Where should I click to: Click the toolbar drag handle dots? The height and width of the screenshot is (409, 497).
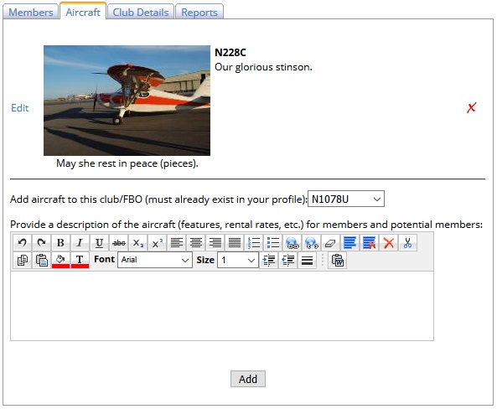pyautogui.click(x=323, y=261)
